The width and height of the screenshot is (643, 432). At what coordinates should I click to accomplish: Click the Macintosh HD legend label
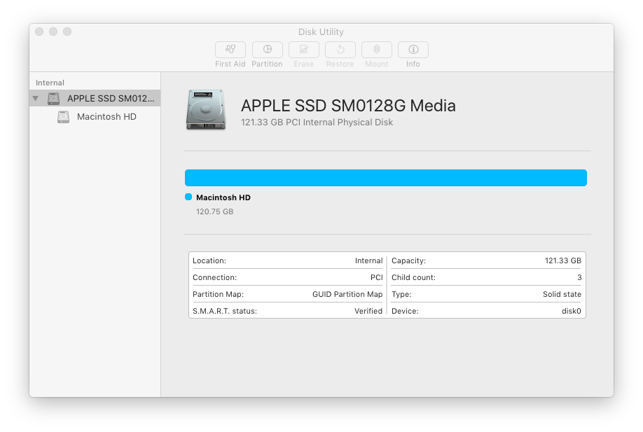pos(223,197)
